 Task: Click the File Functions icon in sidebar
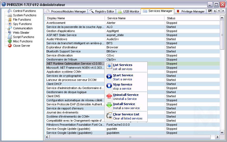pos(10,20)
